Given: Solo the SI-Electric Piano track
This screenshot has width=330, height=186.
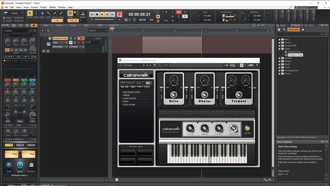Looking at the screenshot, I should pyautogui.click(x=75, y=38).
